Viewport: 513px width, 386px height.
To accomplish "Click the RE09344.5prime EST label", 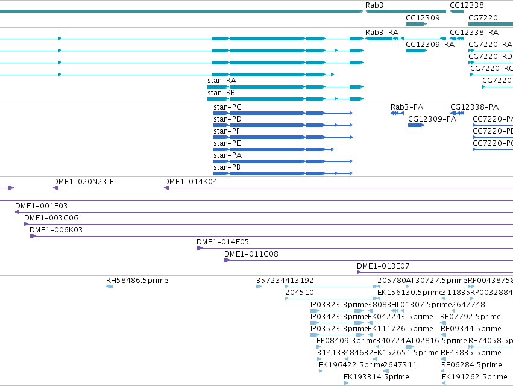I will pyautogui.click(x=471, y=329).
